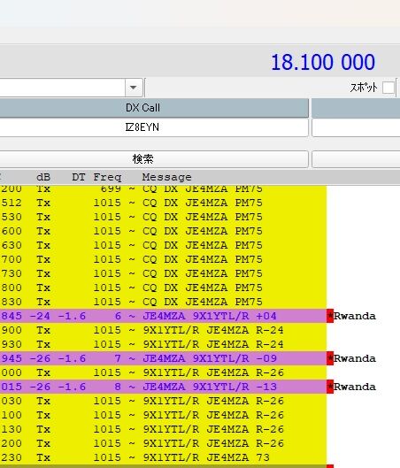This screenshot has height=468, width=400.
Task: Click the empty field right of IZ8EYN
Action: click(356, 127)
